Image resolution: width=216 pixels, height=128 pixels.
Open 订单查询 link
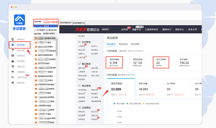(82, 46)
